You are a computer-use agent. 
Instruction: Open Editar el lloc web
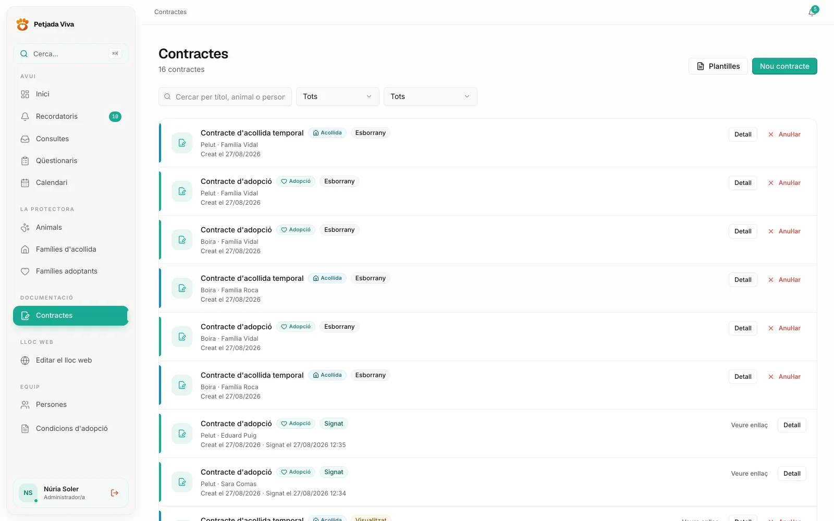[71, 361]
